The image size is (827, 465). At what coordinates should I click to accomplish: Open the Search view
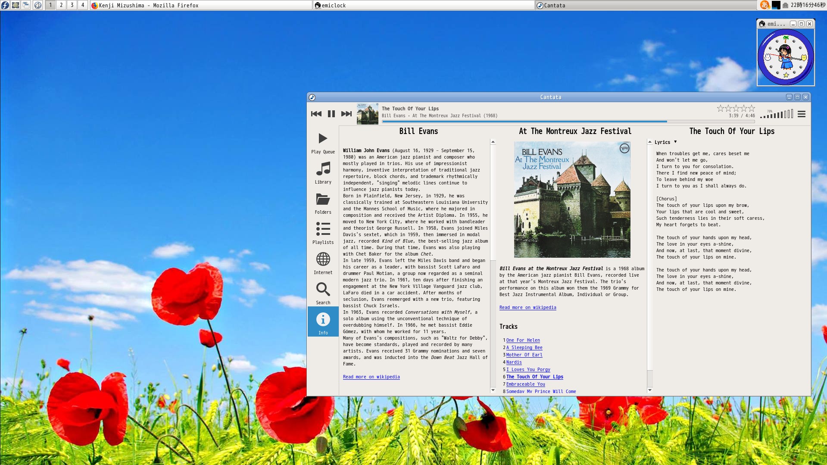pyautogui.click(x=323, y=293)
